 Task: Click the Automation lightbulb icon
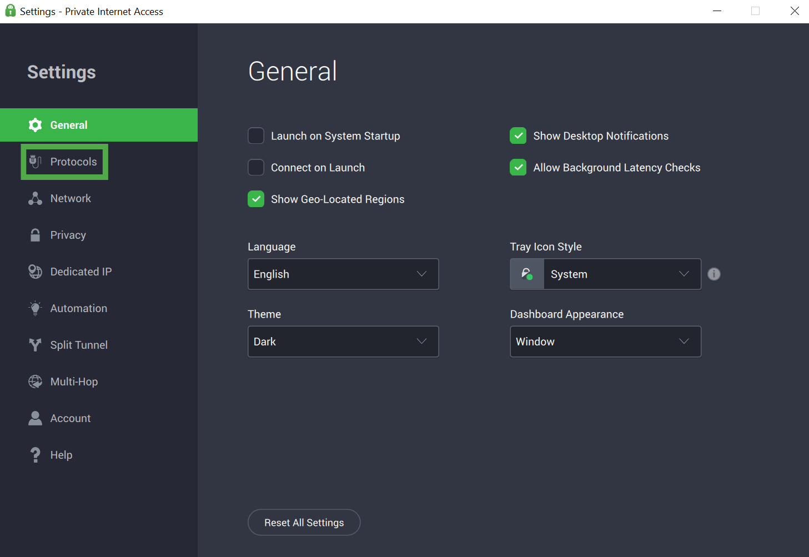35,308
